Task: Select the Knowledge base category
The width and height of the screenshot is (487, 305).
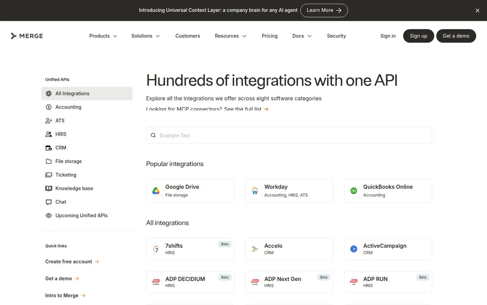Action: point(87,188)
